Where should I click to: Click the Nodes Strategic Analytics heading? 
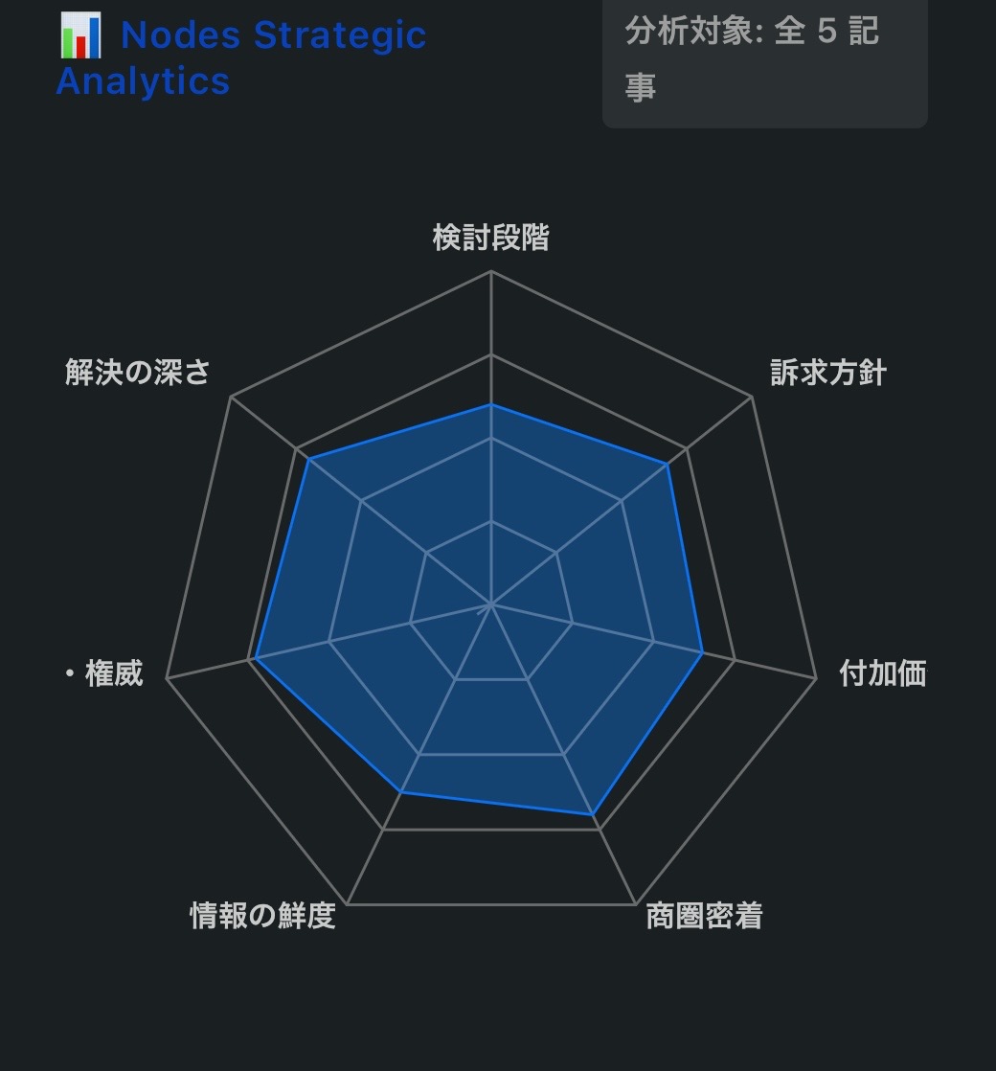pyautogui.click(x=241, y=57)
